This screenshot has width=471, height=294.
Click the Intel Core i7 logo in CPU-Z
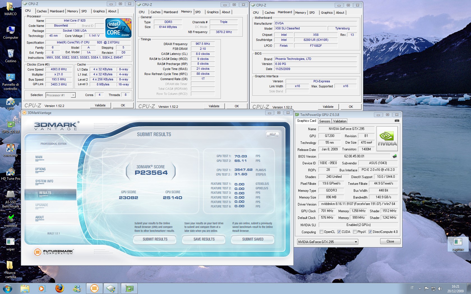118,28
